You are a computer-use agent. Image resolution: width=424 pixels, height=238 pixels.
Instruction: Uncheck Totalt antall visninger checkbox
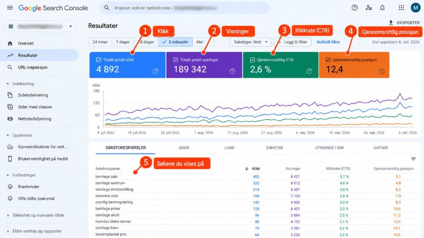click(x=176, y=60)
